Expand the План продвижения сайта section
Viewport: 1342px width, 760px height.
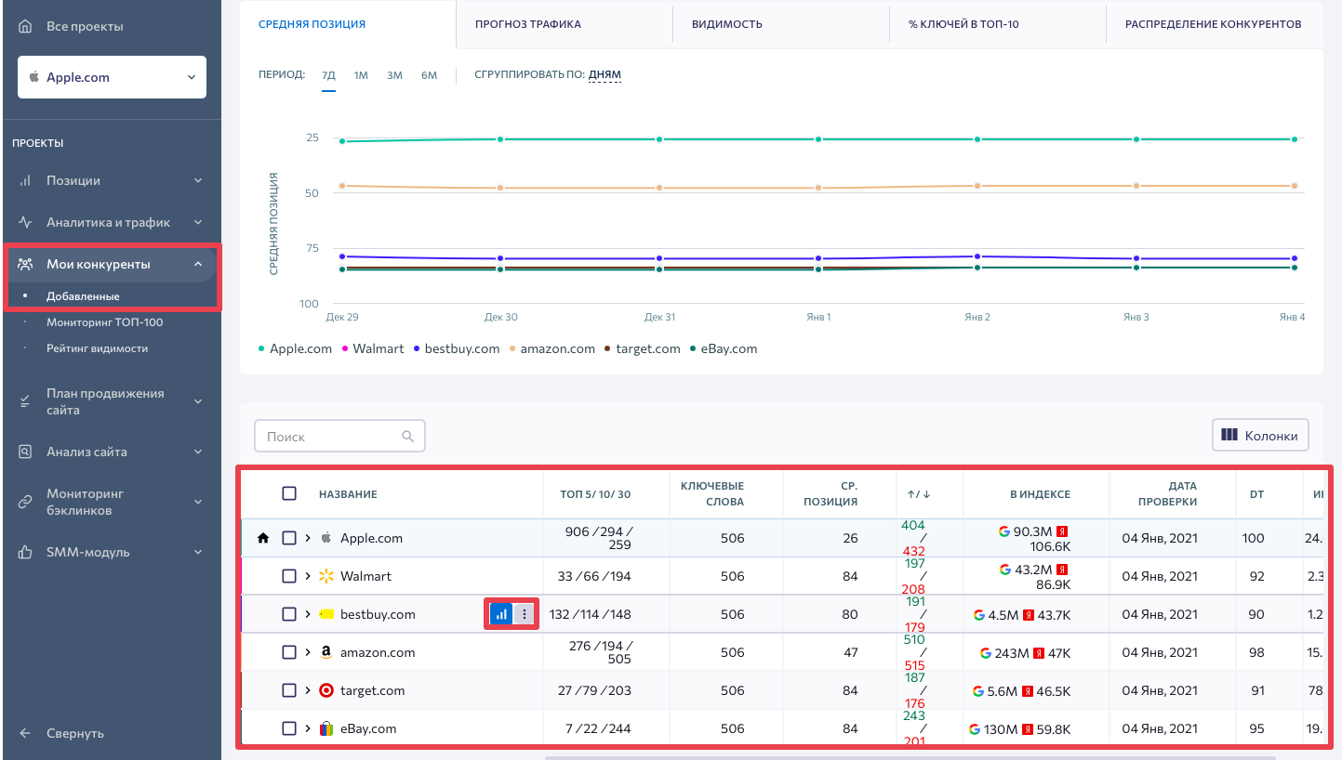[x=198, y=401]
